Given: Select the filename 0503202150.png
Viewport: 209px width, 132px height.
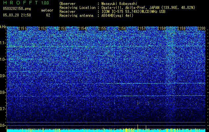Looking at the screenshot, I should (17, 9).
